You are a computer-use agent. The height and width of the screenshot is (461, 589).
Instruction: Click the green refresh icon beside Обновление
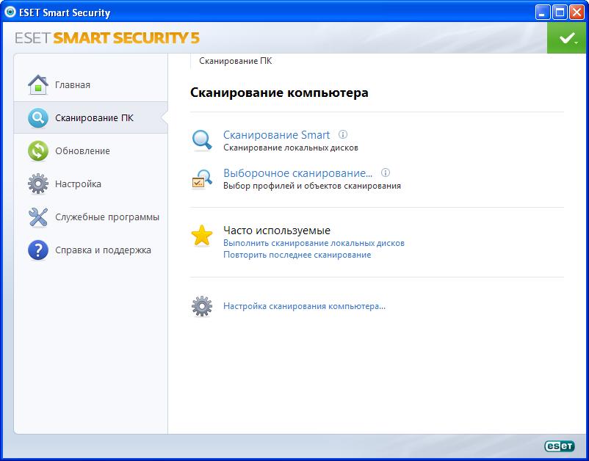[38, 151]
